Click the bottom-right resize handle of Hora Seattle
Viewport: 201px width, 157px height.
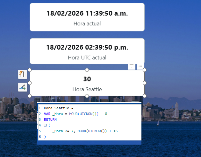coord(144,96)
